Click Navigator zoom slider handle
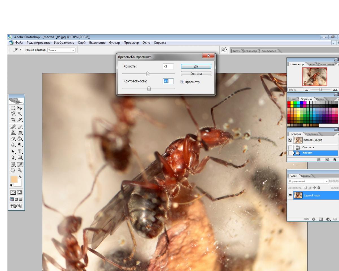Screen dimensions: 339x271 coord(320,89)
